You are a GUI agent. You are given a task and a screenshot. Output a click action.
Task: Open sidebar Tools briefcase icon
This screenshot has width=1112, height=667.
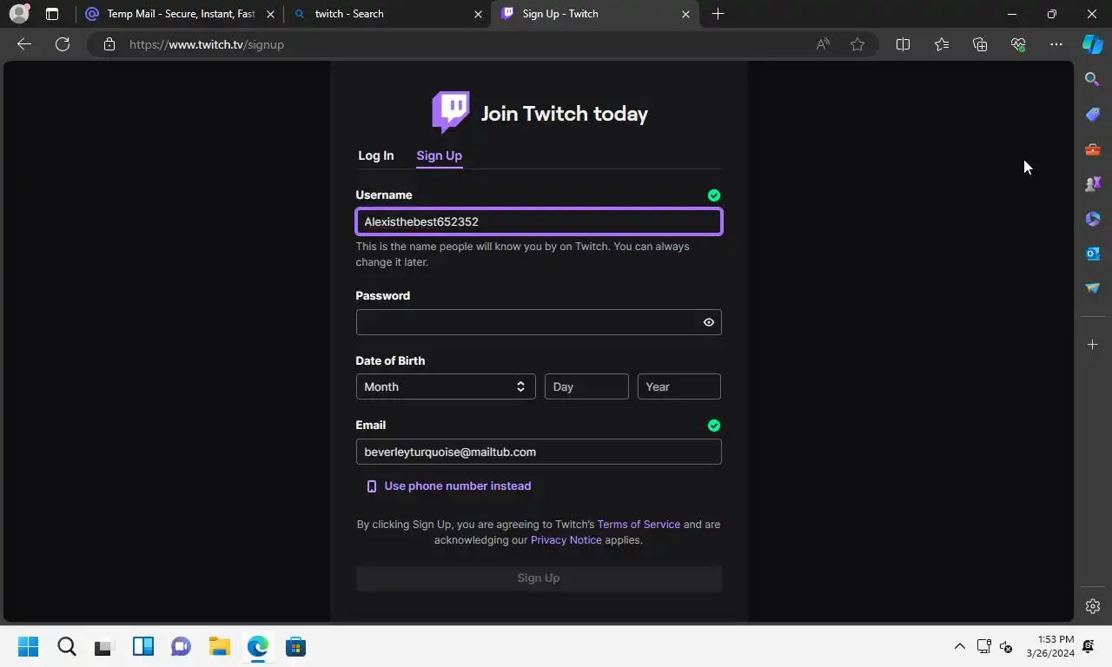[x=1093, y=149]
